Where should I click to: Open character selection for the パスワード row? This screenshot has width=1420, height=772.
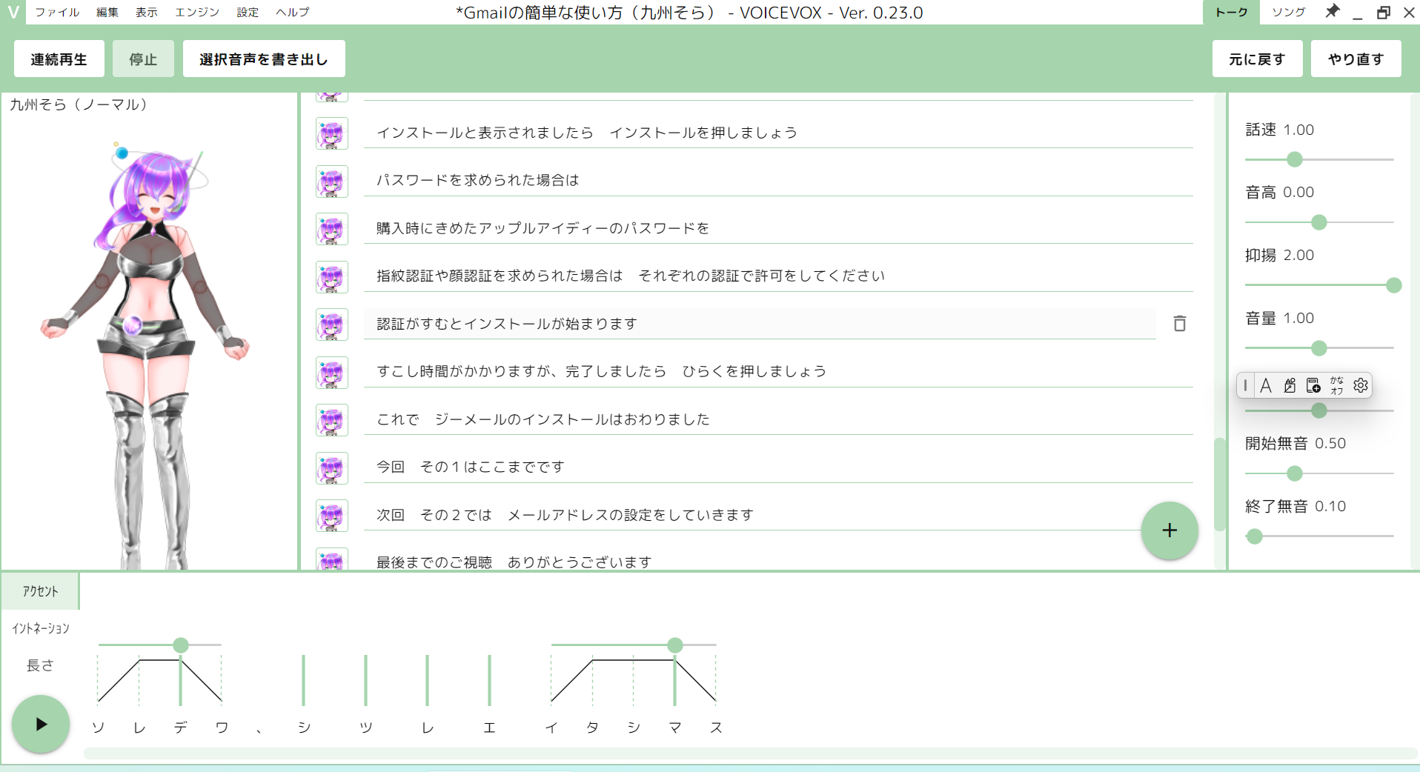331,182
